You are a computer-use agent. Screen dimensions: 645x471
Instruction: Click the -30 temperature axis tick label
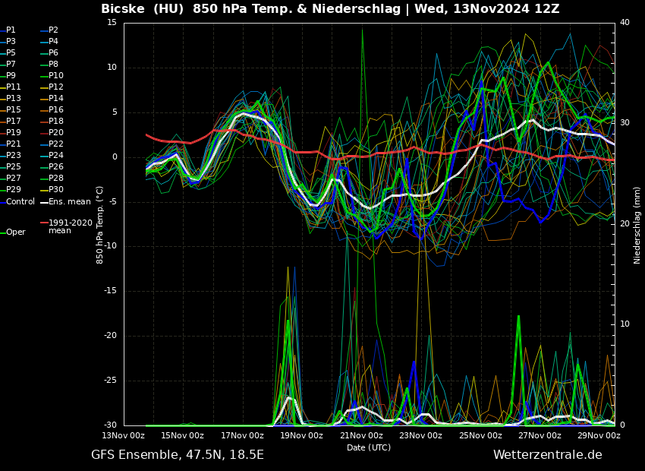coord(111,425)
